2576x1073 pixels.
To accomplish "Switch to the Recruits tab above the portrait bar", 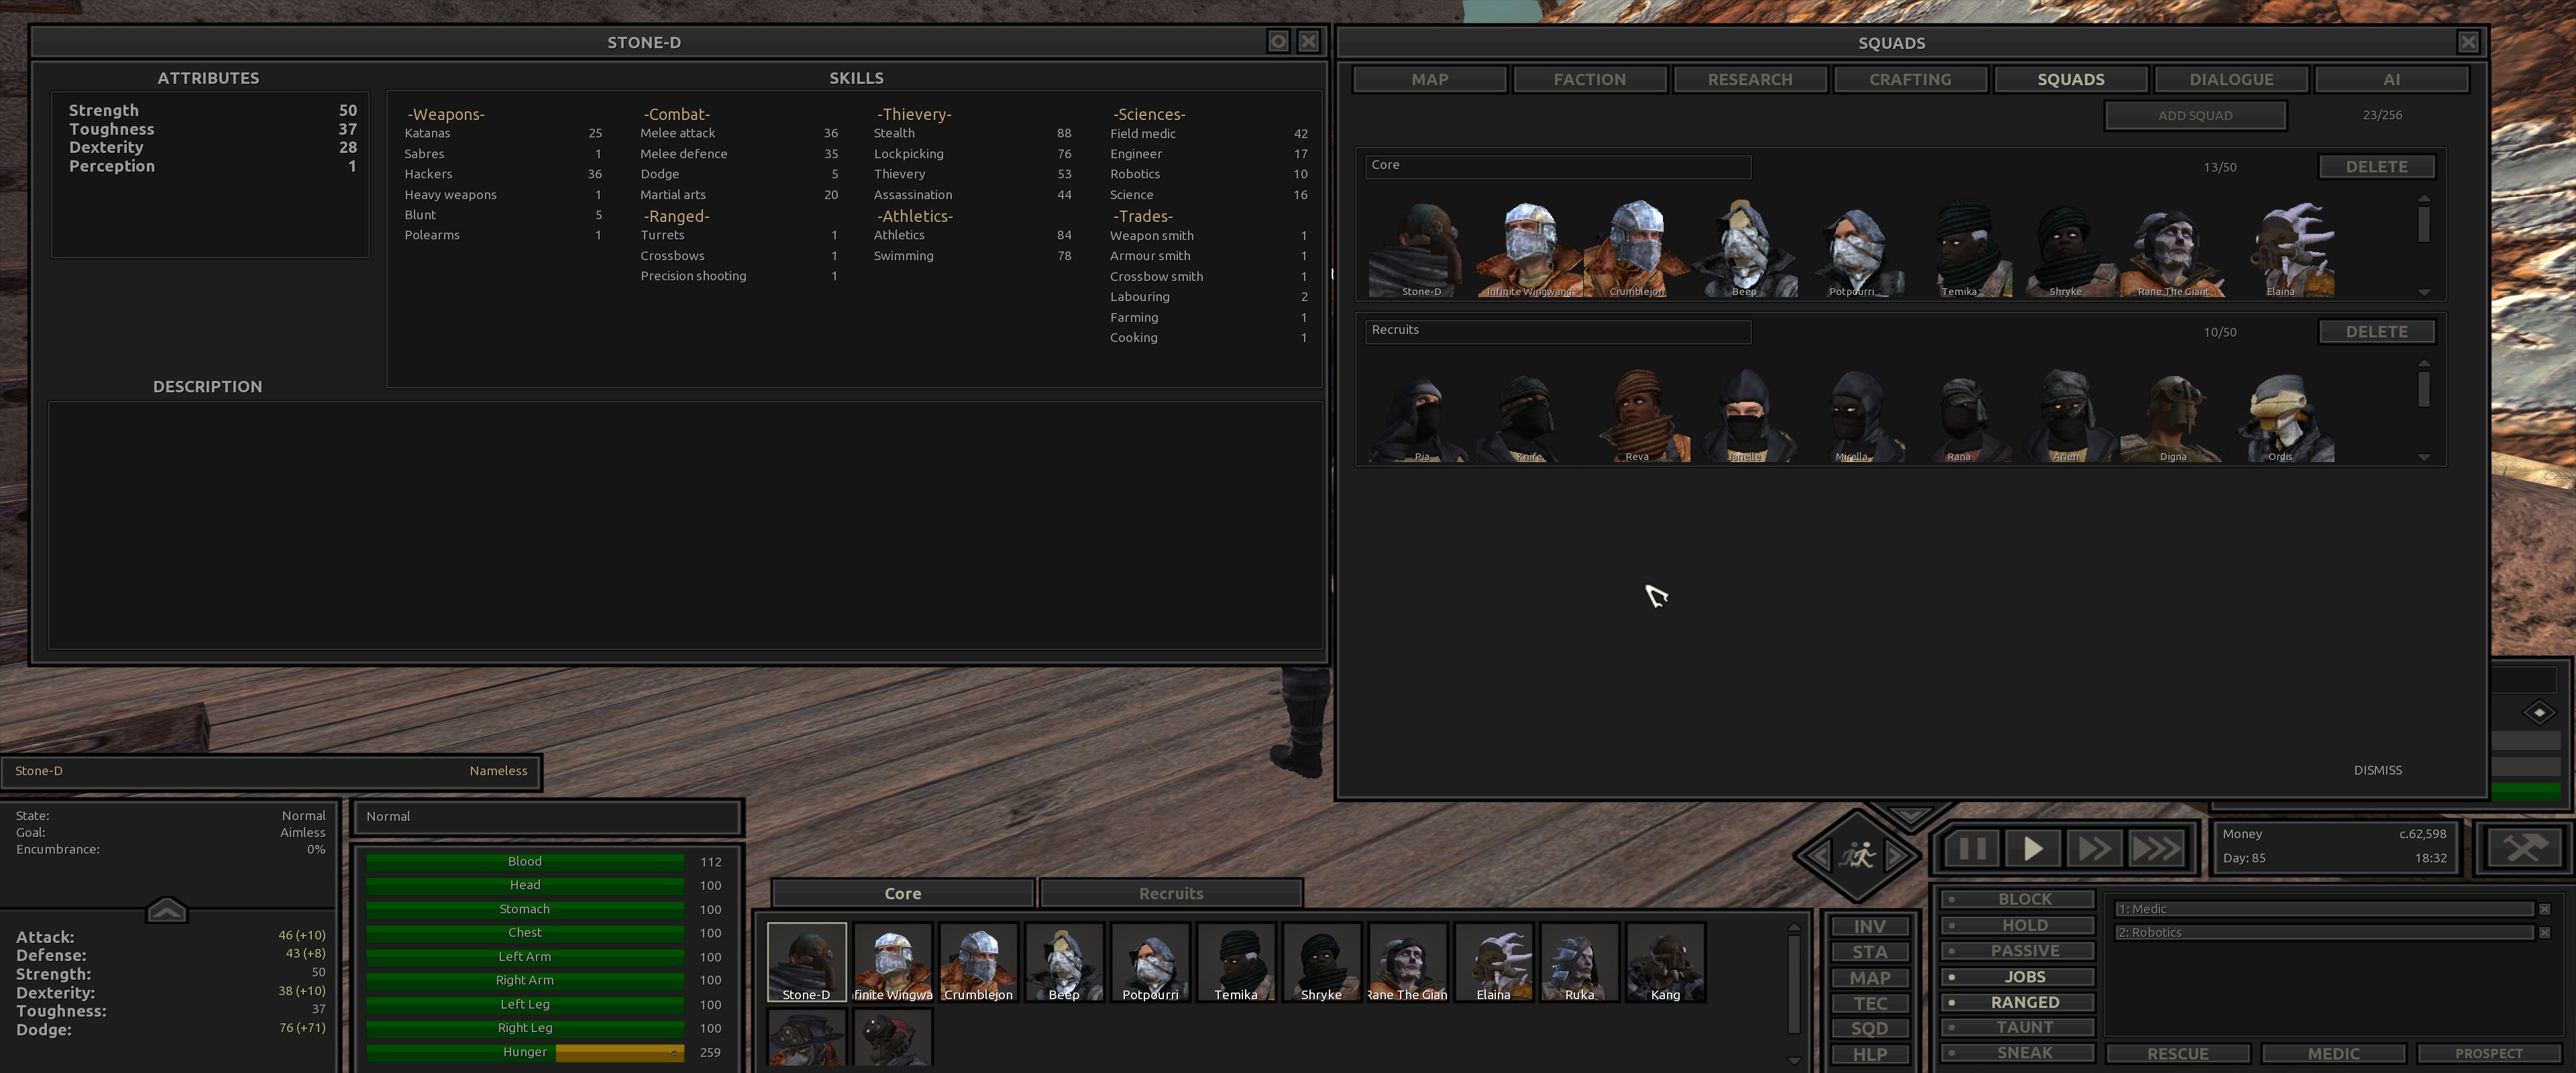I will pos(1171,893).
